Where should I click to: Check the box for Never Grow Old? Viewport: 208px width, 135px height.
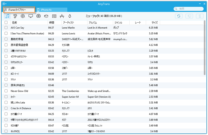[x=6, y=91]
